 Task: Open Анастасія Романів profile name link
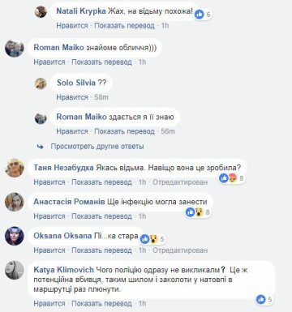point(69,202)
